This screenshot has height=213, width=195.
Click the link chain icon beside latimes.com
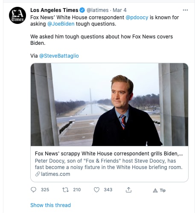pyautogui.click(x=38, y=174)
